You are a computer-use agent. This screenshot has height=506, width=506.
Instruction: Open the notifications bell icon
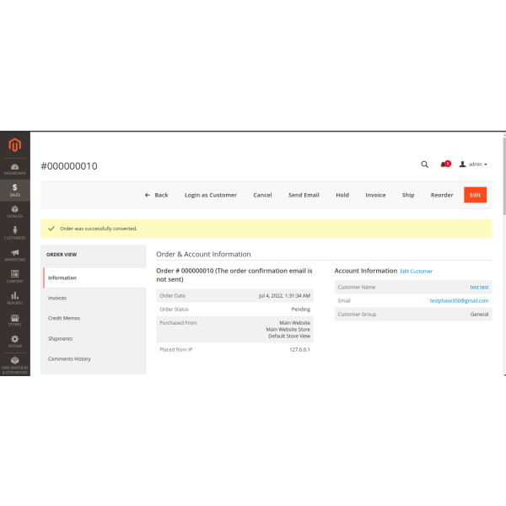(x=444, y=164)
